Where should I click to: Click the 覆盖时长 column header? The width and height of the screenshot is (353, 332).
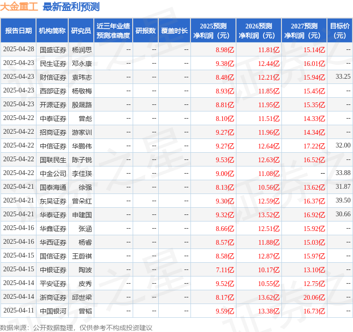pos(174,31)
